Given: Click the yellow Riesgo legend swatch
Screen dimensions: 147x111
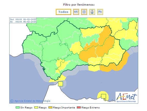Looking at the screenshot, I should pos(36,107).
